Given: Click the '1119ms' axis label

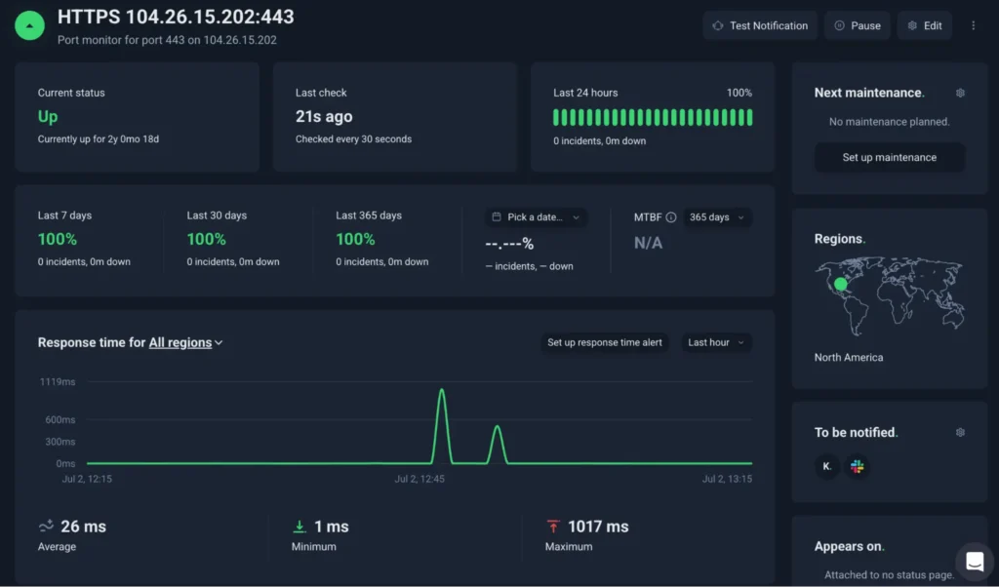Looking at the screenshot, I should click(x=58, y=382).
